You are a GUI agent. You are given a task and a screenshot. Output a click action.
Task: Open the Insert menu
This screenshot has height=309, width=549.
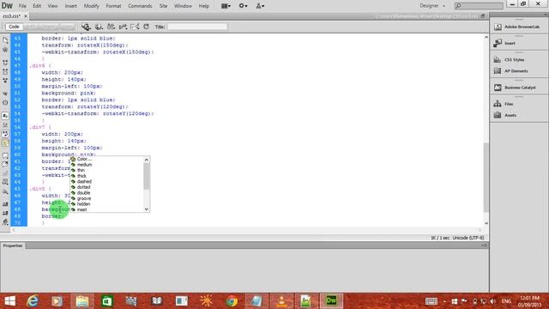(x=70, y=6)
